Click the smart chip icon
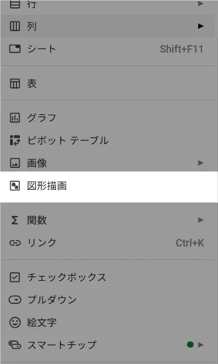The height and width of the screenshot is (364, 218). [15, 345]
